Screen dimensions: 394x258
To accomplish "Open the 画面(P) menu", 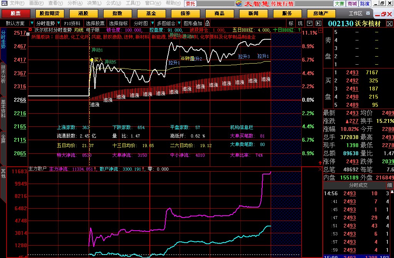I will coord(36,3).
